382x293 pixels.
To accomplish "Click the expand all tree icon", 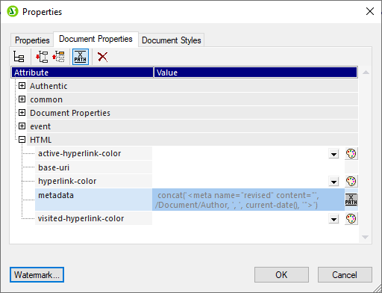I will coord(42,57).
